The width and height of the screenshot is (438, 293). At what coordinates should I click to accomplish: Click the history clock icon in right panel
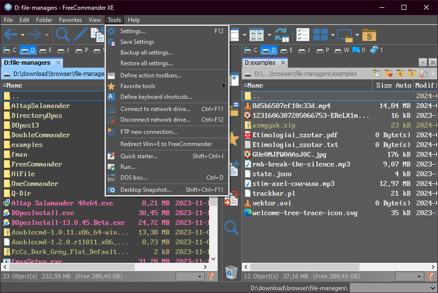coord(377,74)
